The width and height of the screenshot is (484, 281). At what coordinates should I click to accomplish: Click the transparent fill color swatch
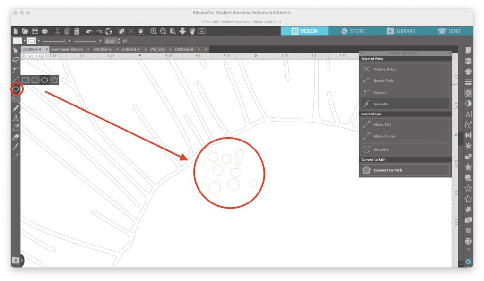[x=17, y=41]
